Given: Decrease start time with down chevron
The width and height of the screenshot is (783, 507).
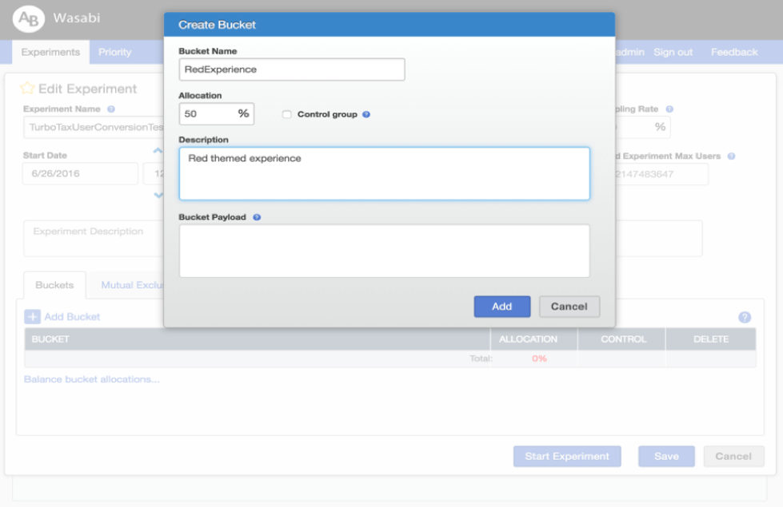Looking at the screenshot, I should coord(158,196).
